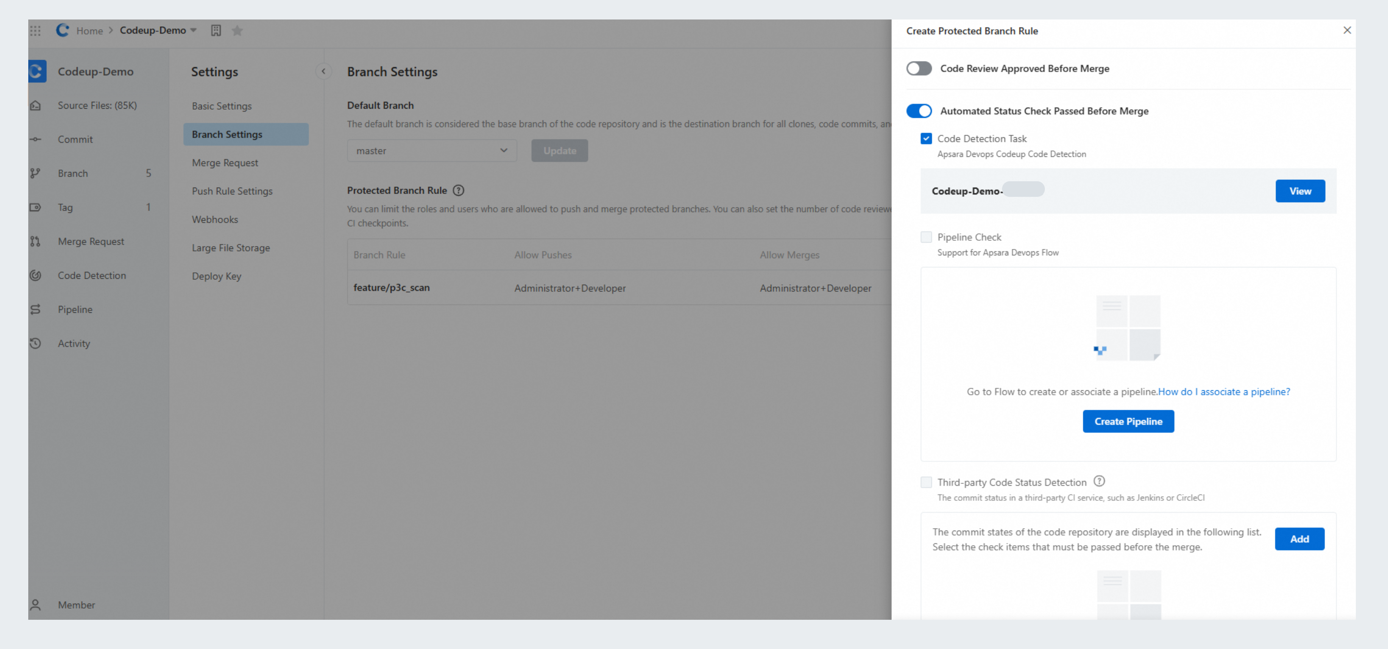Select Webhooks in Settings menu
The width and height of the screenshot is (1388, 649).
coord(214,219)
